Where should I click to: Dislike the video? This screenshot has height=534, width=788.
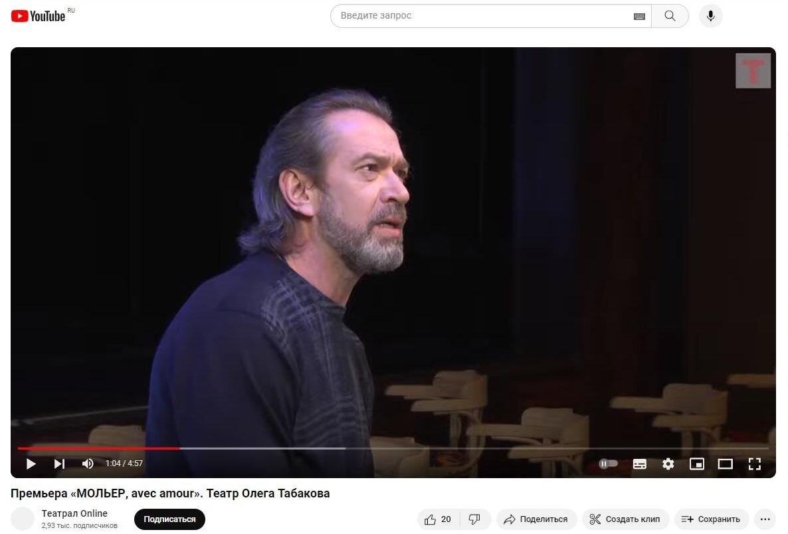point(474,519)
